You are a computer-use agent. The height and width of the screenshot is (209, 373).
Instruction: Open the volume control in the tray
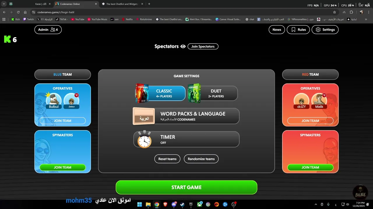347,204
